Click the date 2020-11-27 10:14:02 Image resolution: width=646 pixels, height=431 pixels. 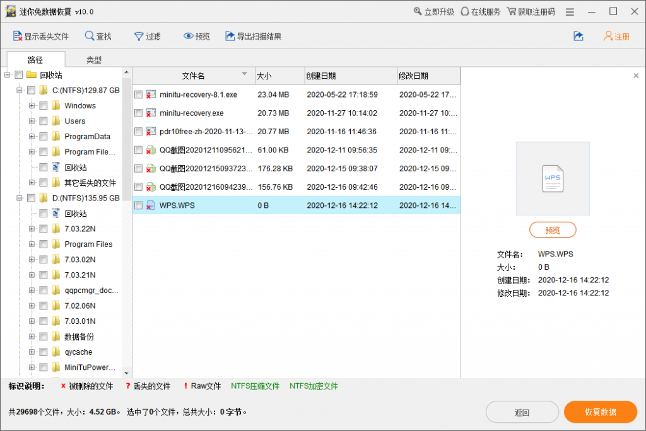(342, 113)
